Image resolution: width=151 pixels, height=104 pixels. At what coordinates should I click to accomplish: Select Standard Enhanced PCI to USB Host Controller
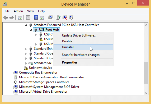pos(66,25)
